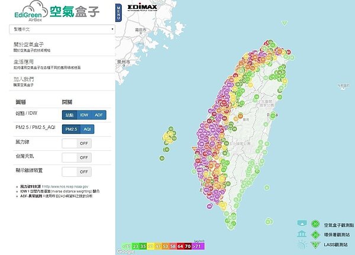Click the EPA station diamond legend icon
The height and width of the screenshot is (255, 355).
(x=315, y=235)
